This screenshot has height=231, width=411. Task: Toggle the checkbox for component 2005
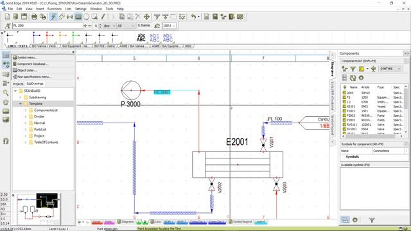(344, 92)
